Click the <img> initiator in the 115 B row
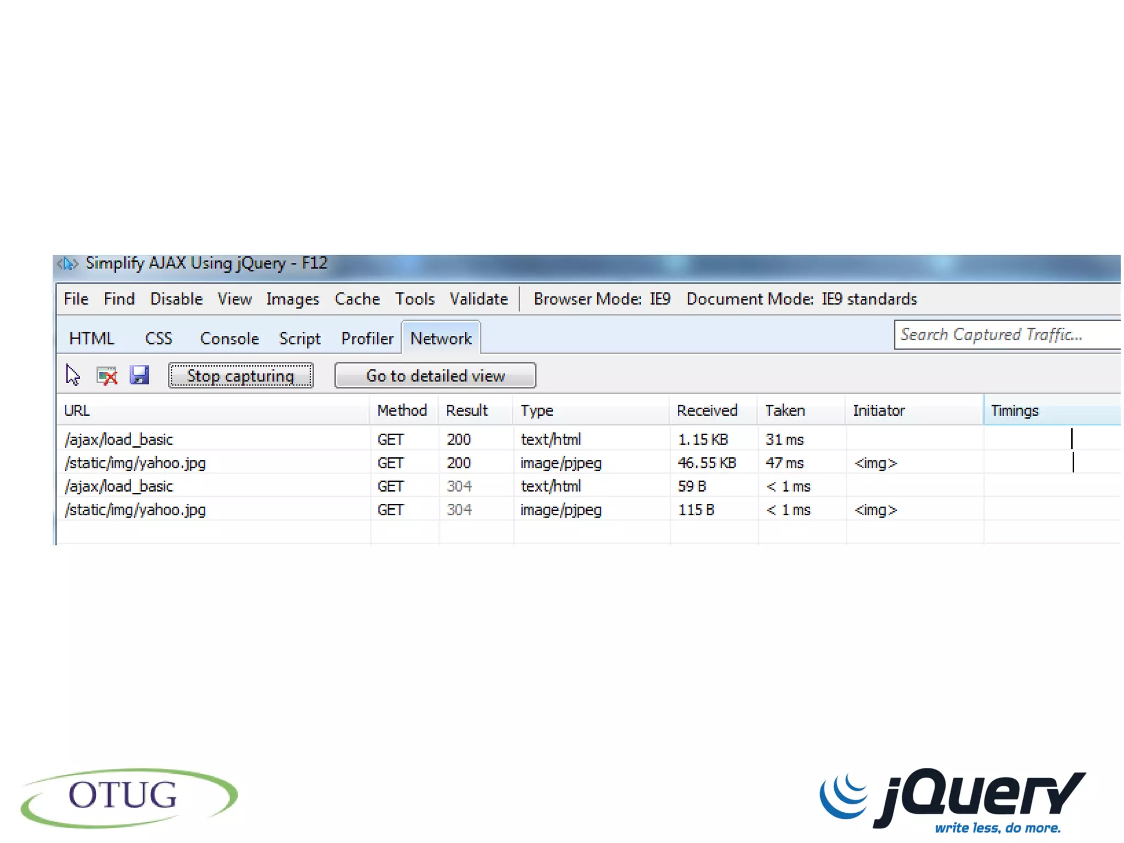 pos(875,510)
